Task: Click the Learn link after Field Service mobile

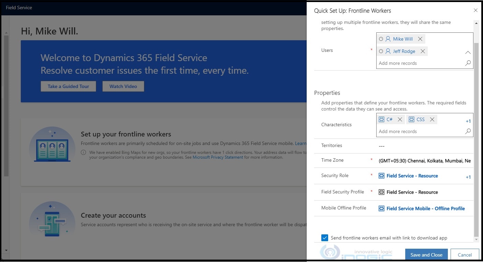Action: pos(301,143)
